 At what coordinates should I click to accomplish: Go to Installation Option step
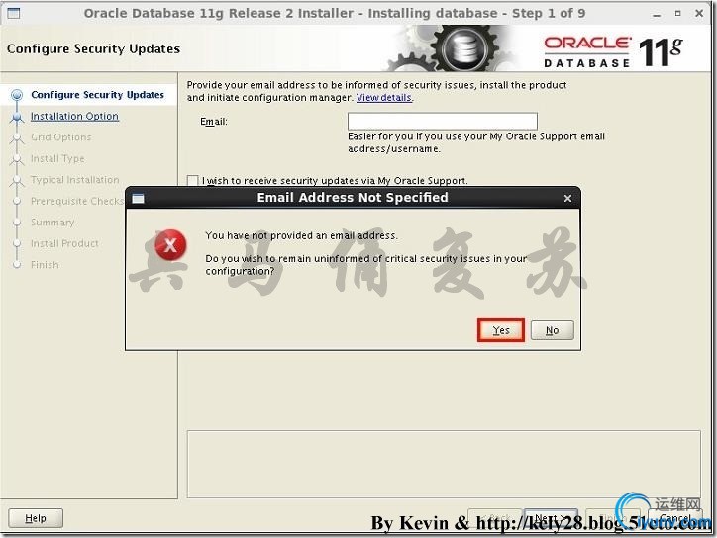pos(74,116)
